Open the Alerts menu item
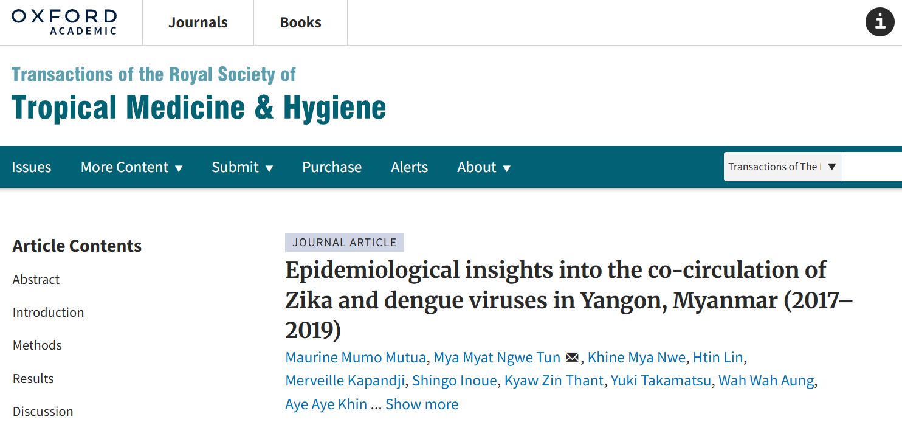Image resolution: width=902 pixels, height=425 pixels. tap(409, 167)
